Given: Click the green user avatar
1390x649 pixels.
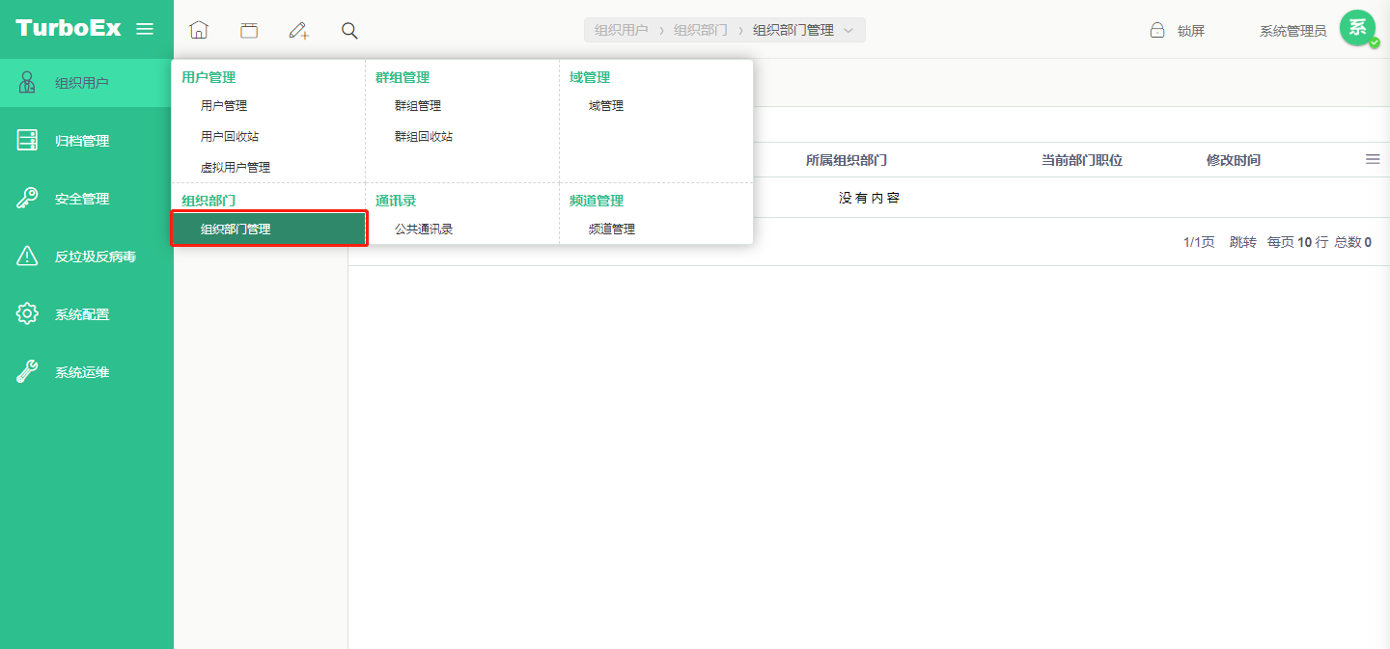Looking at the screenshot, I should (x=1357, y=29).
